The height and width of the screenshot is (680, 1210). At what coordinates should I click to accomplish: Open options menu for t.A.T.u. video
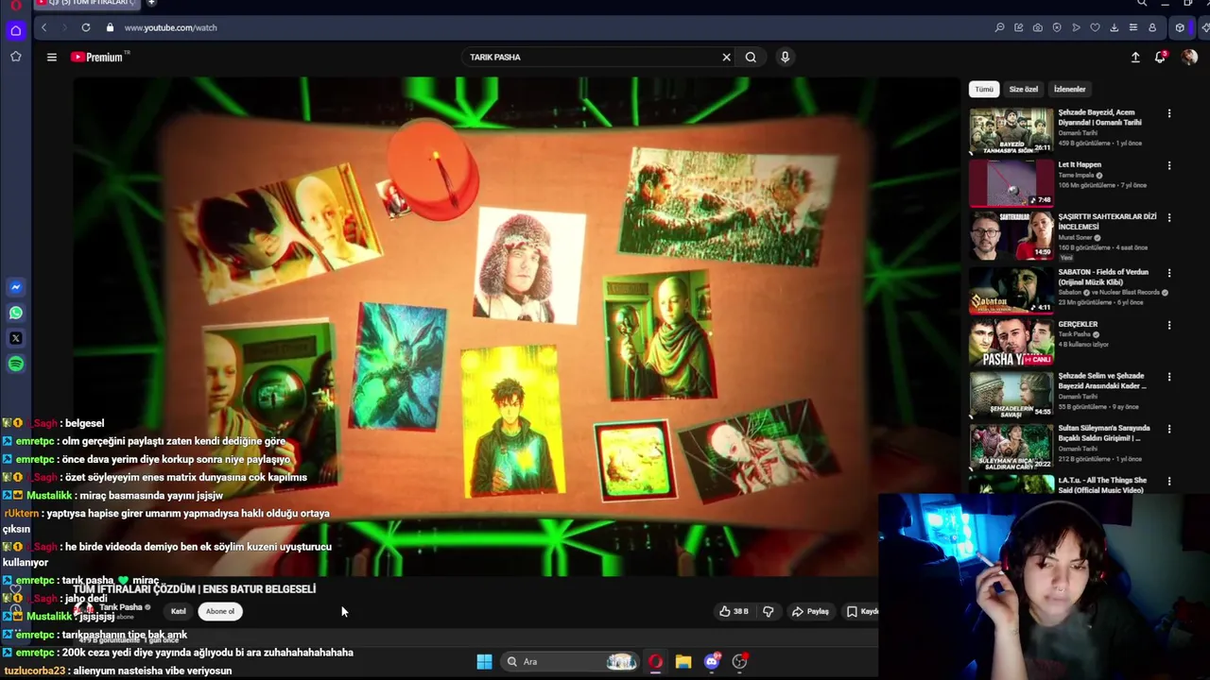pos(1169,481)
